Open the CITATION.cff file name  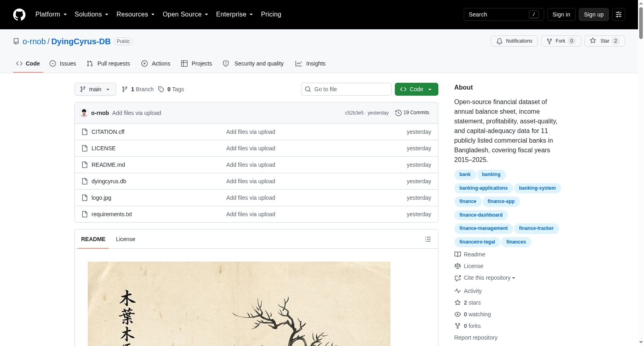click(108, 132)
